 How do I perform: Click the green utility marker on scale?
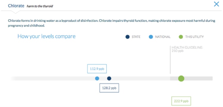coord(181,78)
